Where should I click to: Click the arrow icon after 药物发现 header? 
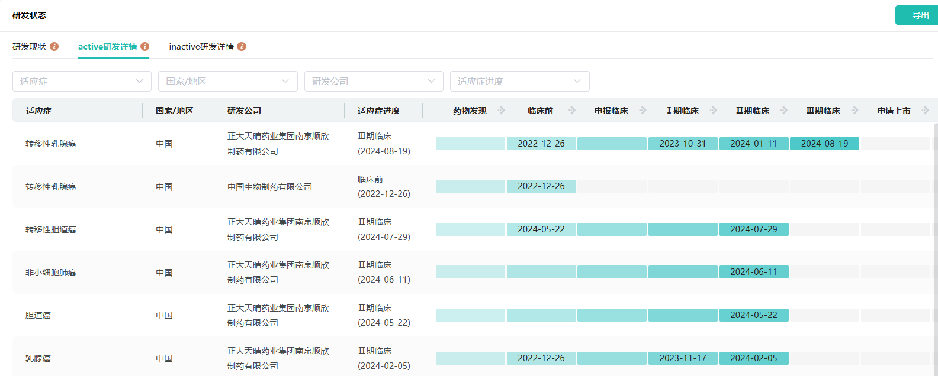pos(502,111)
